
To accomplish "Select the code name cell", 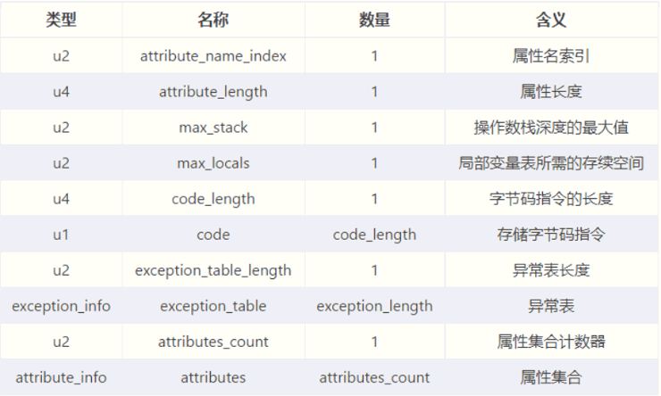I will [213, 235].
